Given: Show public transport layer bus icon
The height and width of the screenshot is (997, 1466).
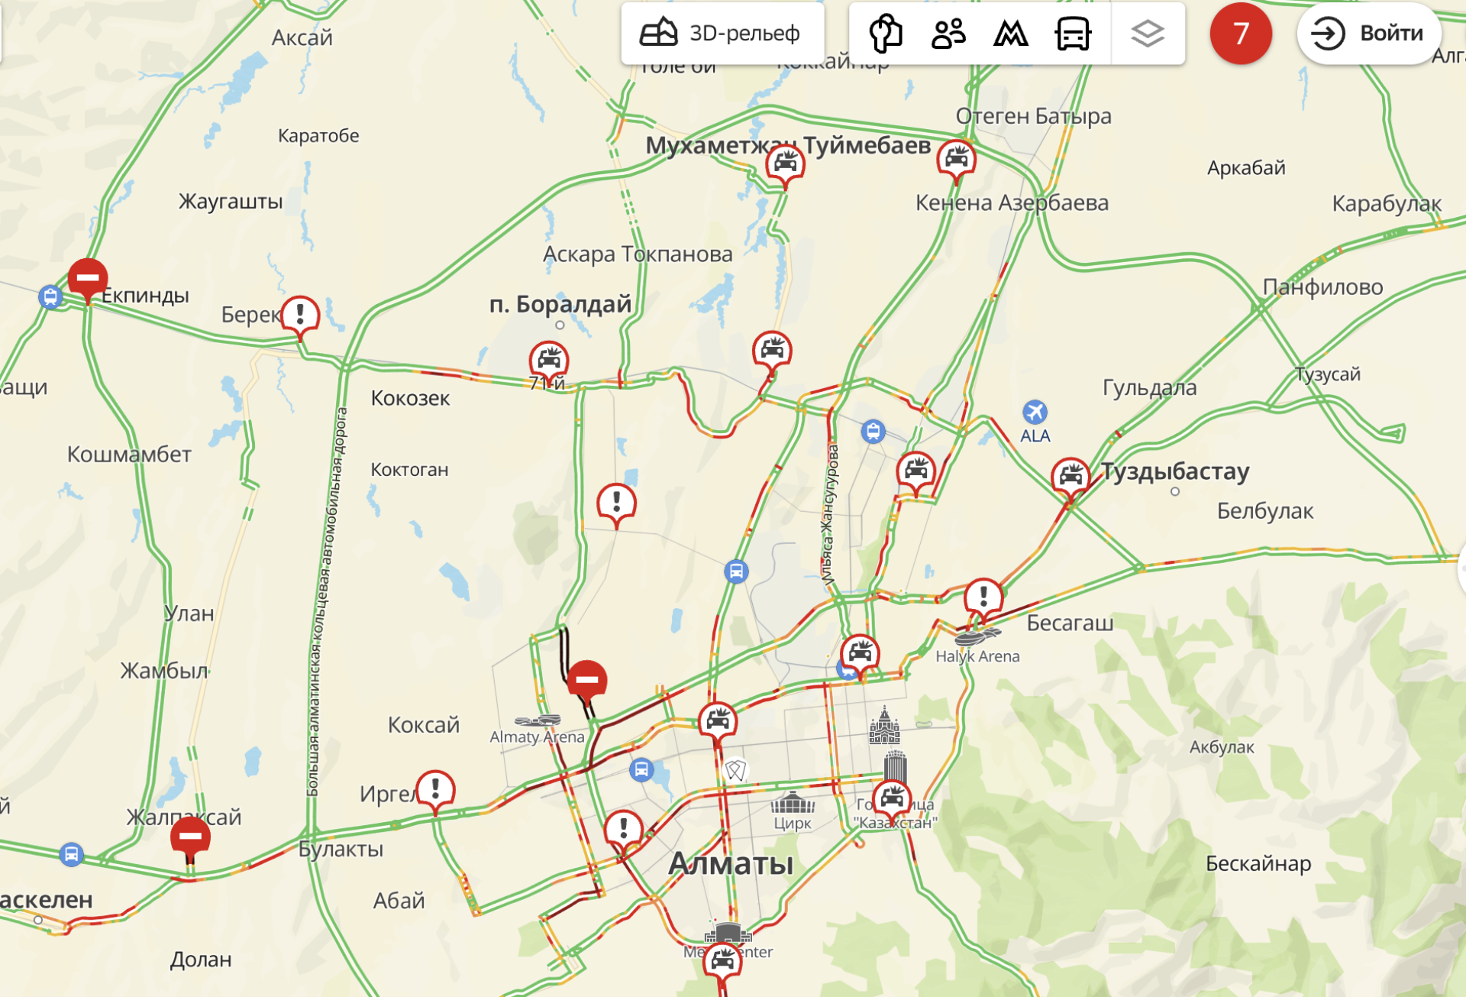Looking at the screenshot, I should [1073, 34].
